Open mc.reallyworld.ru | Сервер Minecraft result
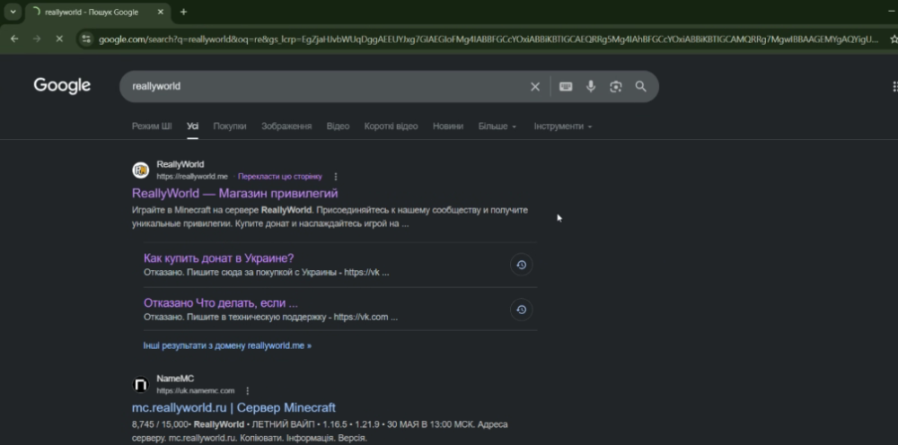 tap(233, 408)
